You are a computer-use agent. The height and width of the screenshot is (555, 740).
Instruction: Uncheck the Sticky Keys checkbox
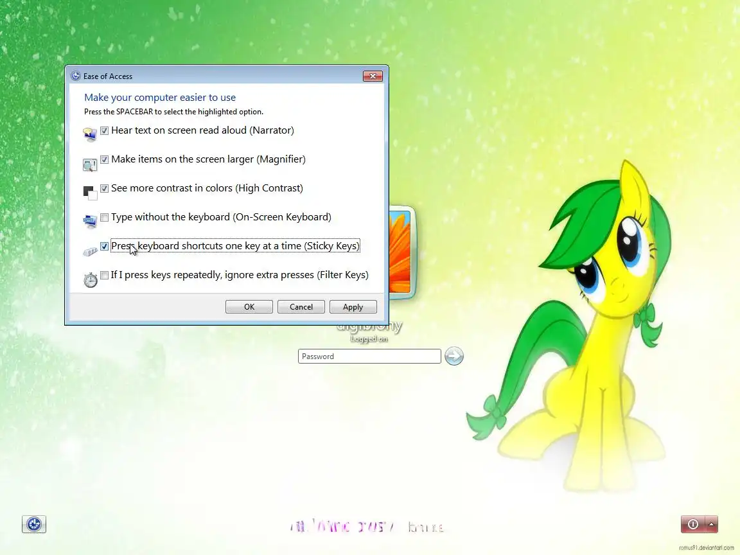click(104, 246)
